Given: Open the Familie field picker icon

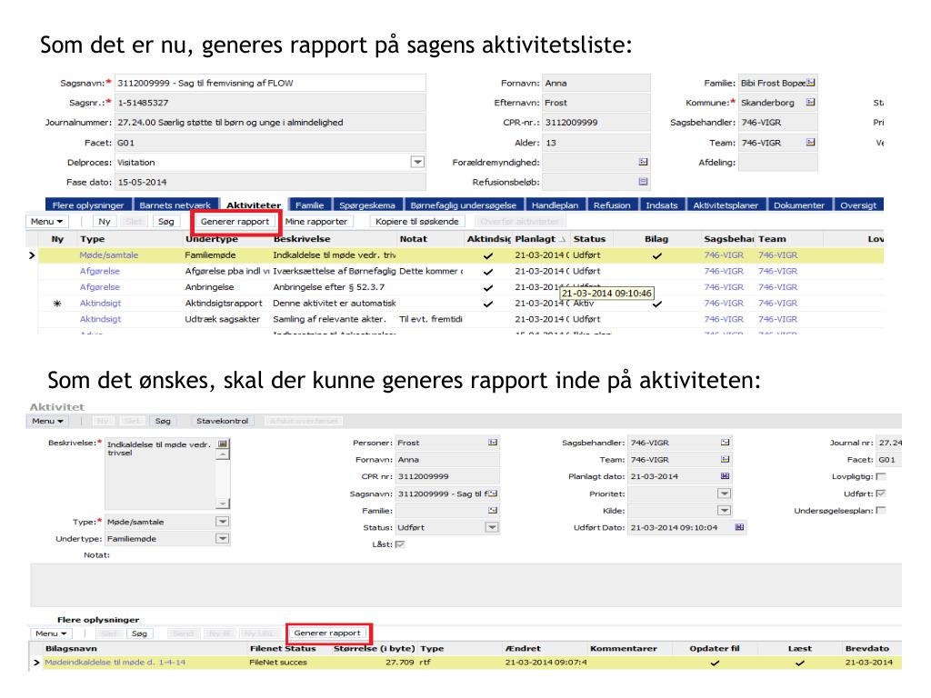Looking at the screenshot, I should pyautogui.click(x=811, y=83).
